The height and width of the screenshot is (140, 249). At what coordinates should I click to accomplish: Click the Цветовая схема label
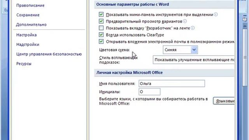(x=114, y=50)
